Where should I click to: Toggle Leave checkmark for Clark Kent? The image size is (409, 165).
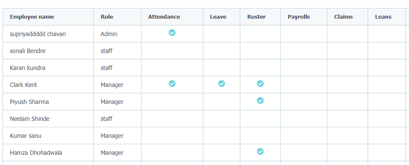[222, 84]
